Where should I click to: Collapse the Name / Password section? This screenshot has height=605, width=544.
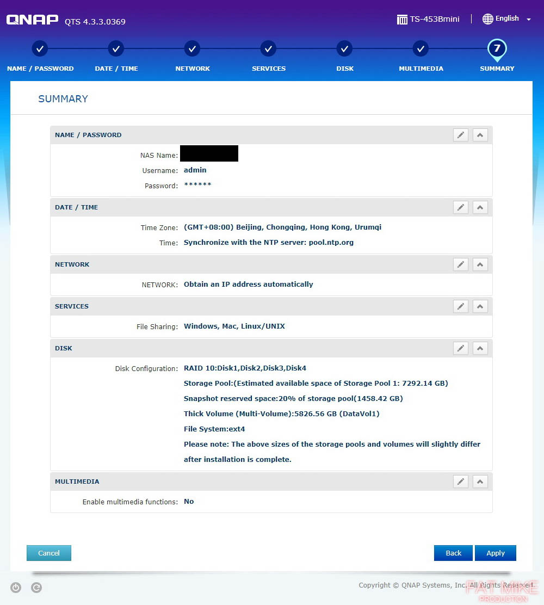click(x=480, y=135)
